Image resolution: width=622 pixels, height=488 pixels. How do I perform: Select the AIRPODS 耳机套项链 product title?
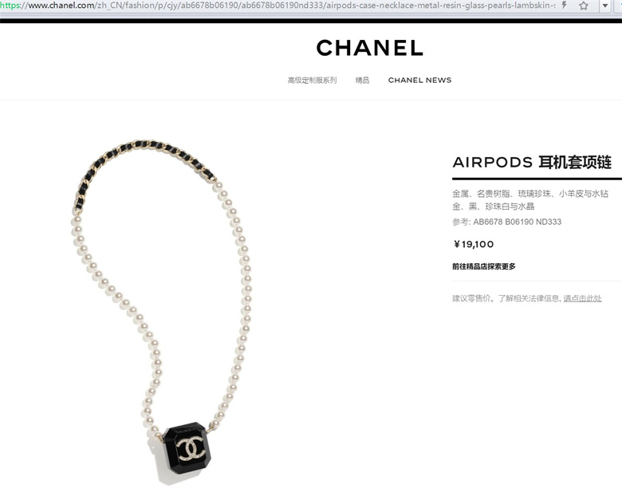532,163
